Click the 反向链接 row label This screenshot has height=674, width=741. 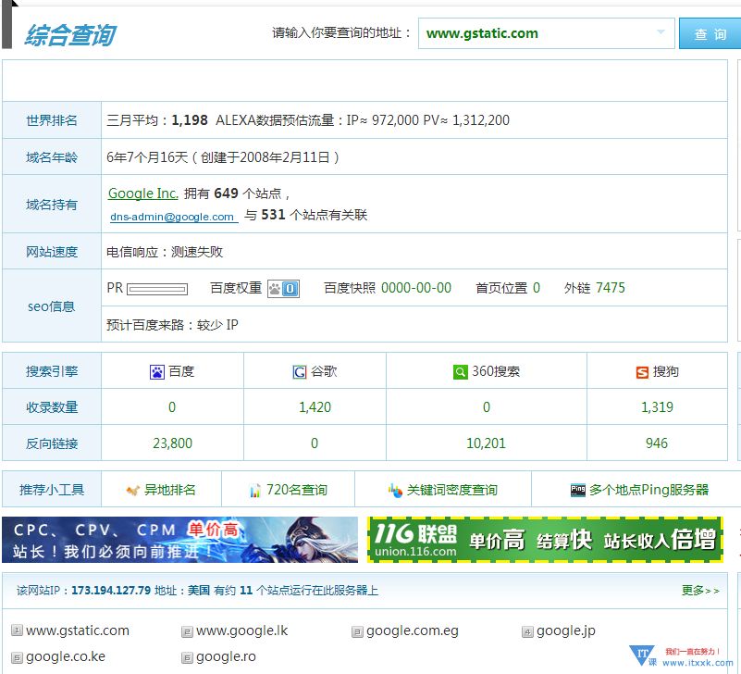(x=52, y=443)
